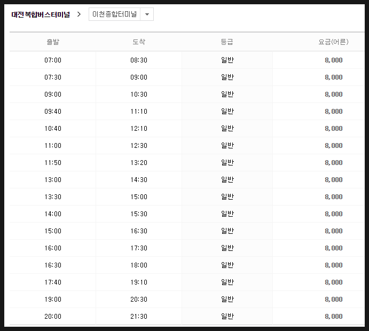Click the 21:30 arrival time

139,317
